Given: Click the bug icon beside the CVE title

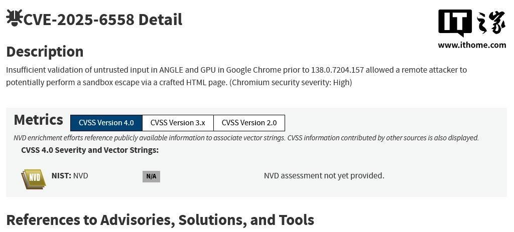Looking at the screenshot, I should pos(14,19).
